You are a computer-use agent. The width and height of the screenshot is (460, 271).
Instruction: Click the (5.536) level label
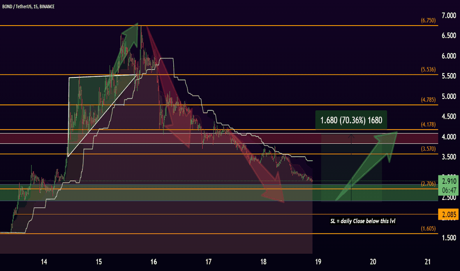428,69
